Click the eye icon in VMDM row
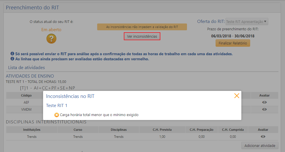Screen dimensions: 285x152 264,109
